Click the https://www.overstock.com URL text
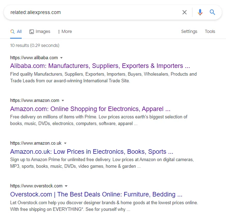 pyautogui.click(x=36, y=186)
